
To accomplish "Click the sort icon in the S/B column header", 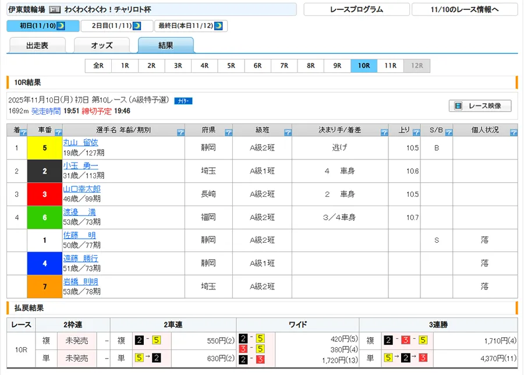I will point(449,132).
